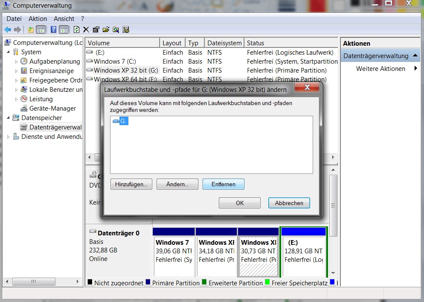424x302 pixels.
Task: Select the Windows 7 39,06 GB partition block
Action: (x=174, y=252)
